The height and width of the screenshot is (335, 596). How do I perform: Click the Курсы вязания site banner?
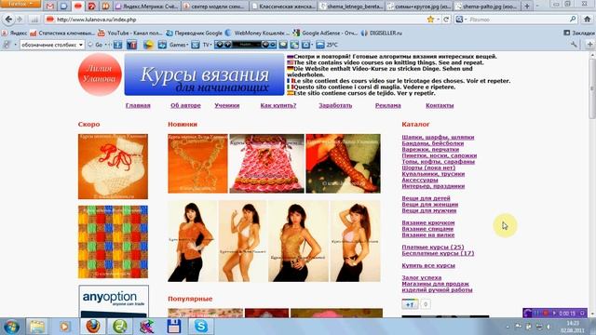pyautogui.click(x=204, y=74)
